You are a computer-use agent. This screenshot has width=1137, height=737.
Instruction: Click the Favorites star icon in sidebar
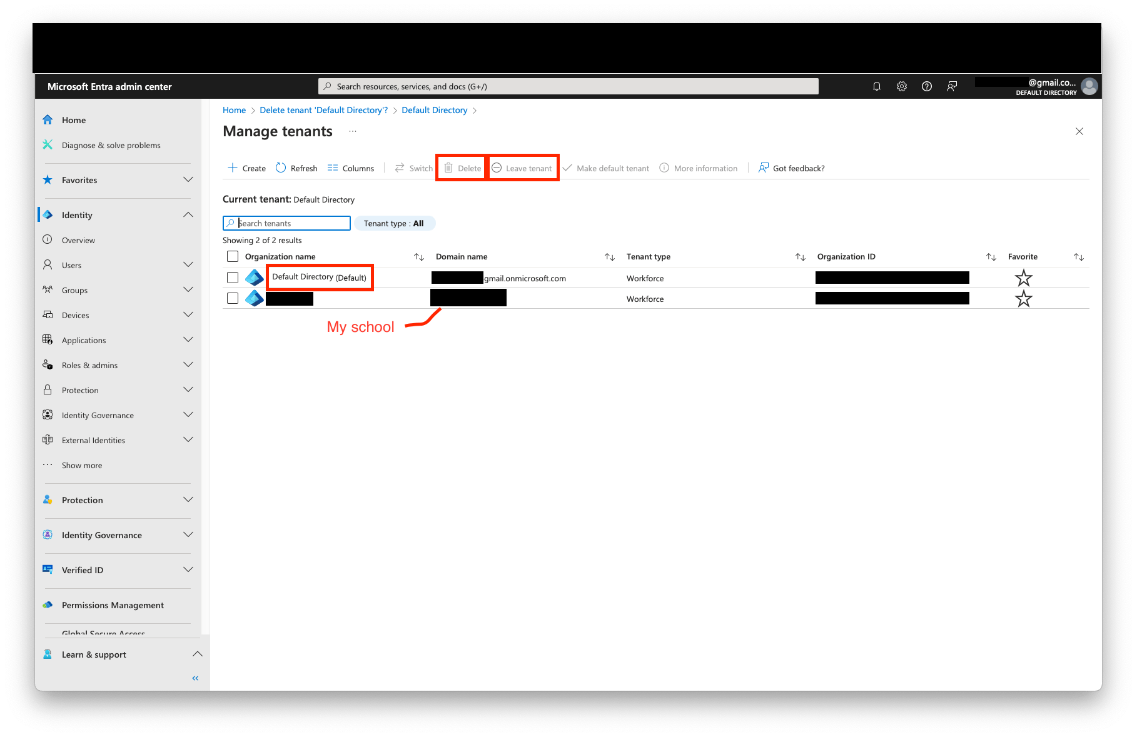tap(48, 179)
